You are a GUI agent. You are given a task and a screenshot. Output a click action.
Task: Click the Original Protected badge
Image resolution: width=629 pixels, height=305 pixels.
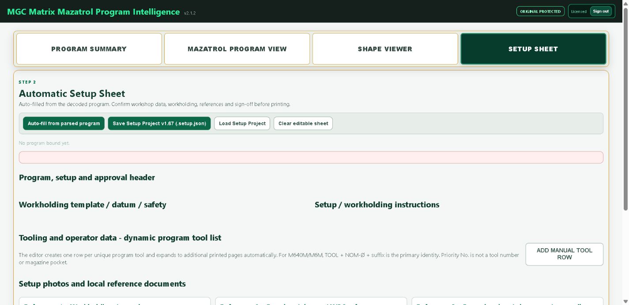tap(540, 11)
